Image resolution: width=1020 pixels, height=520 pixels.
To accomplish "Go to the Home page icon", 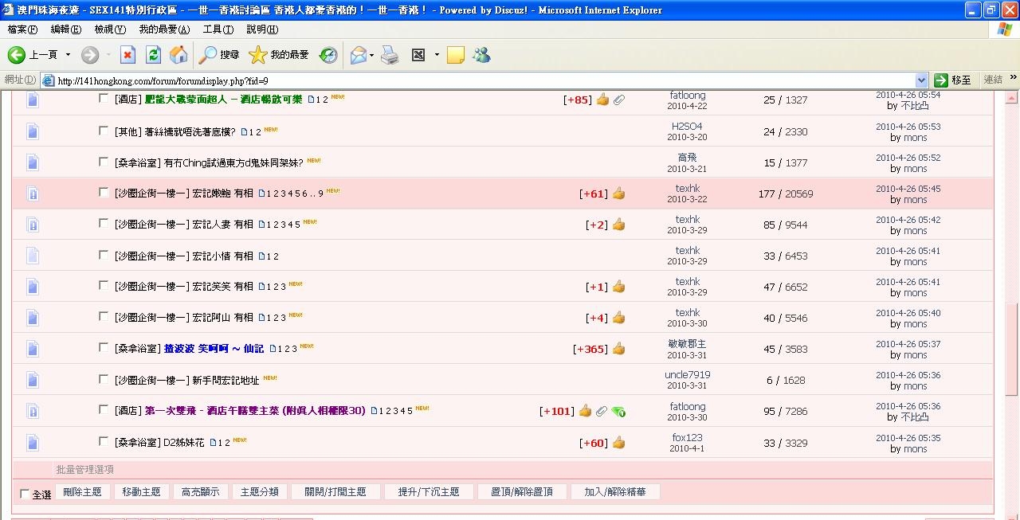I will coord(179,55).
